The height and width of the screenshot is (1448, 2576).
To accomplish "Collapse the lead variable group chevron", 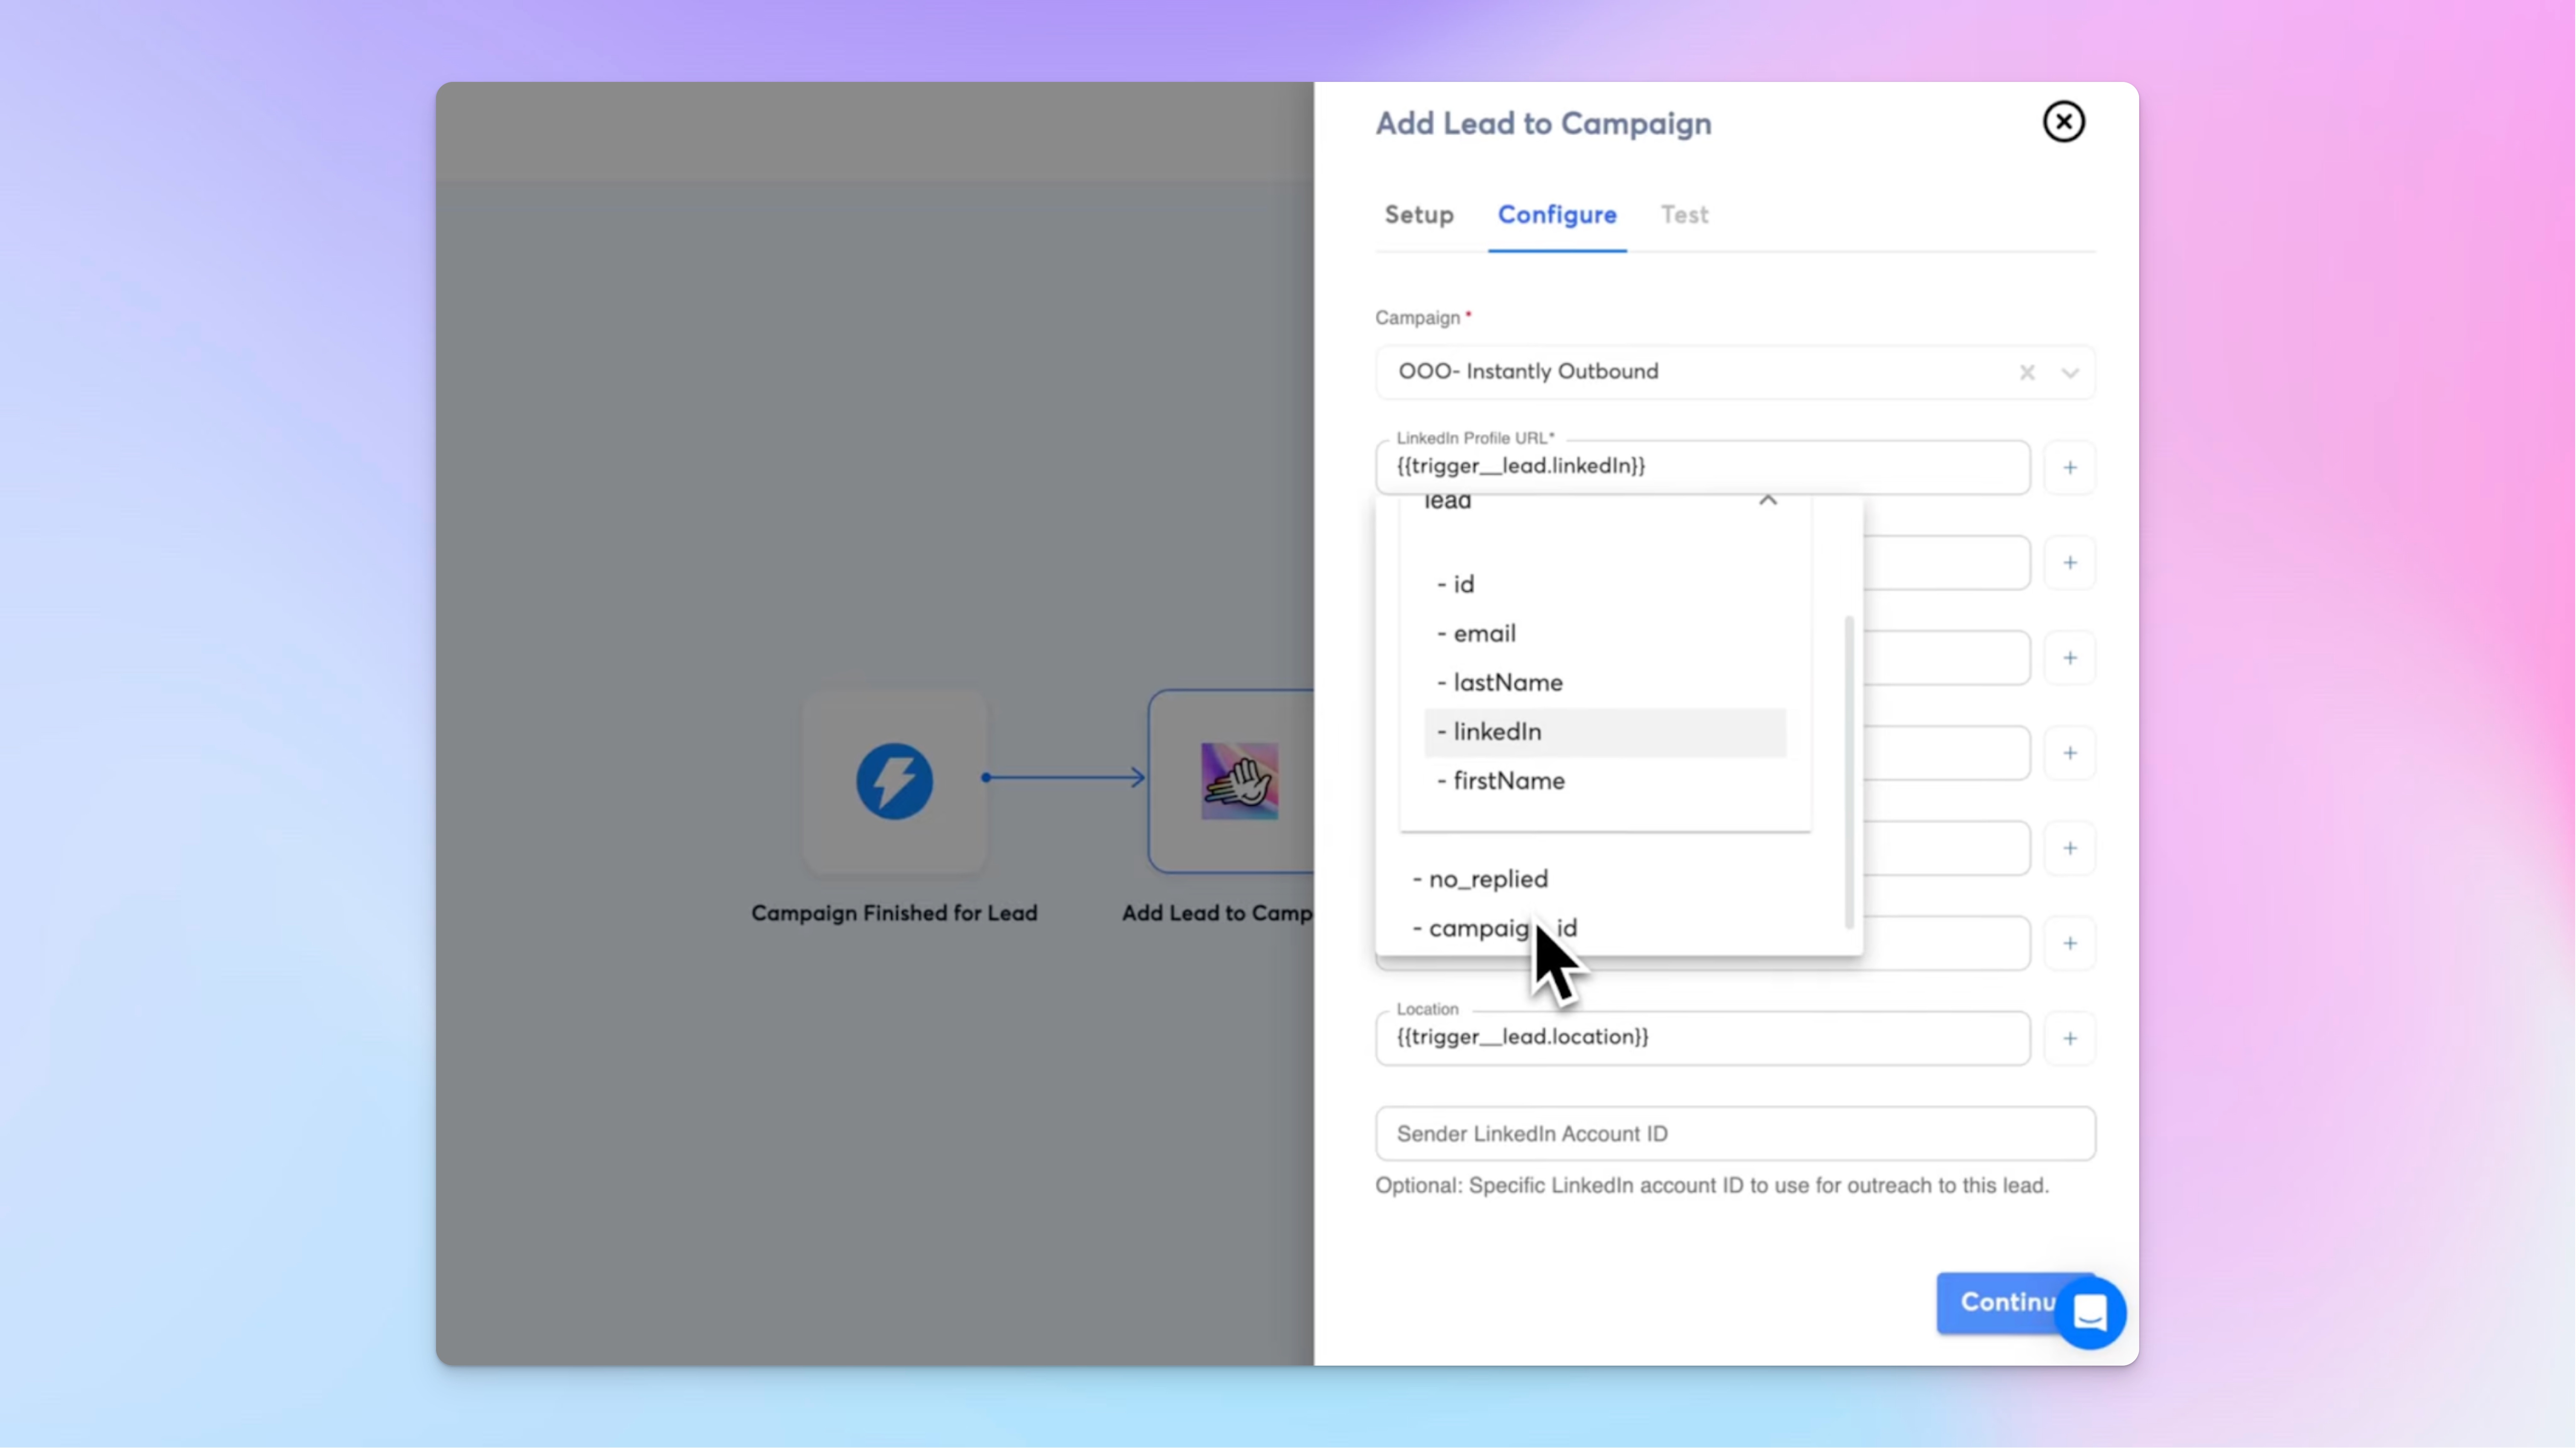I will [1767, 500].
